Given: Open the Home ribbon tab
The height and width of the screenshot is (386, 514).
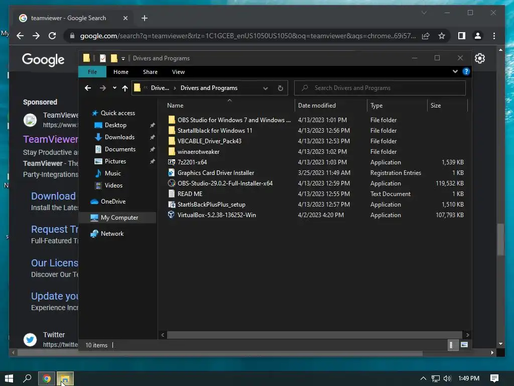Looking at the screenshot, I should click(x=120, y=71).
